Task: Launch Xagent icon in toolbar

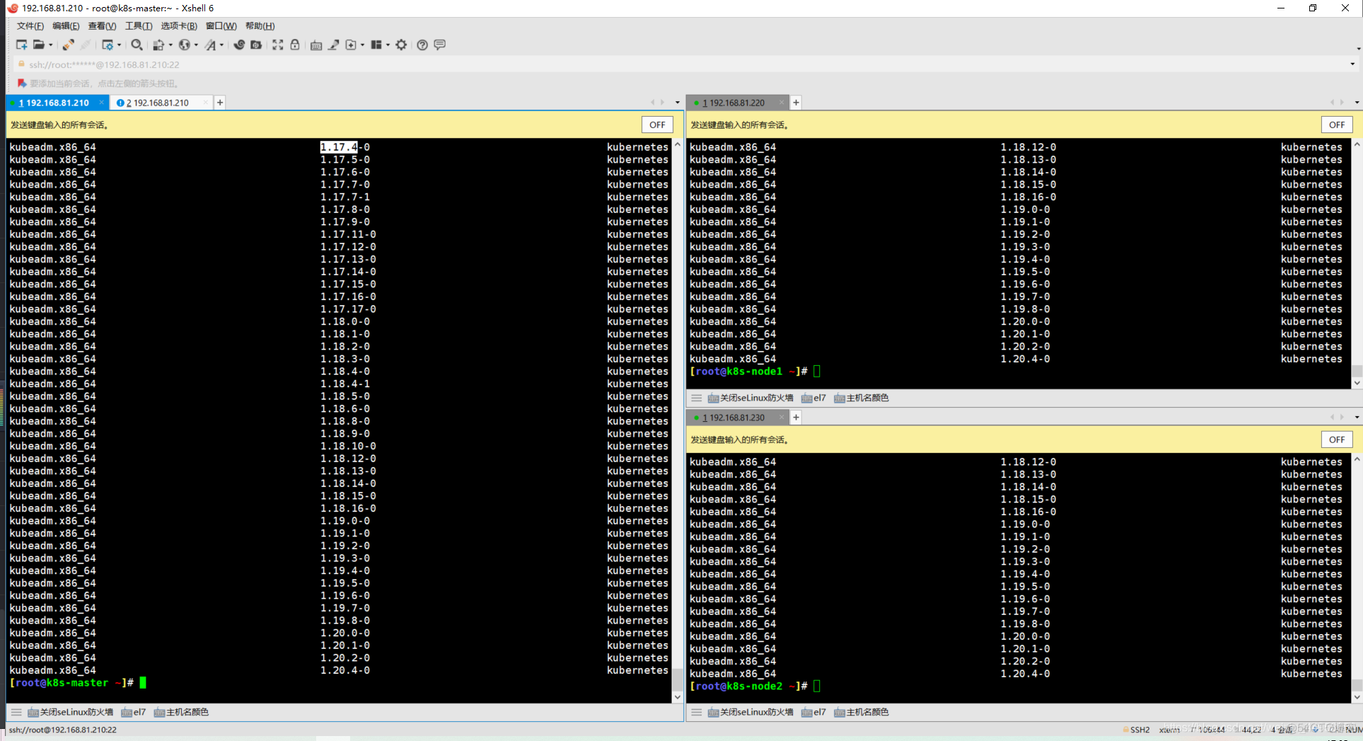Action: 256,45
